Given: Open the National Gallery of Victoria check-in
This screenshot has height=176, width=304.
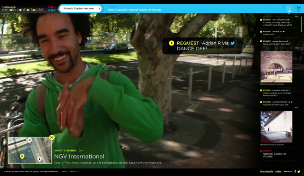Looking at the screenshot, I should coord(274,155).
